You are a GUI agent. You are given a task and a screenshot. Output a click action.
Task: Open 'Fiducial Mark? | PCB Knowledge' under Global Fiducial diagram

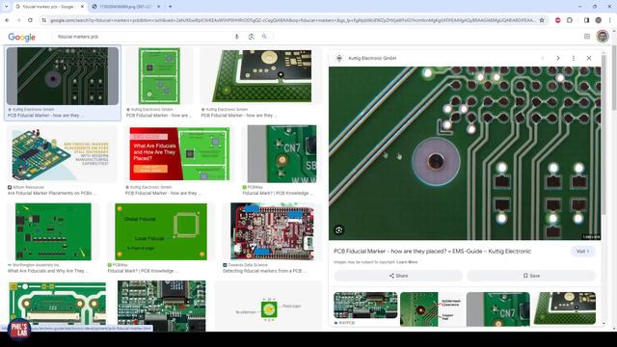click(x=143, y=271)
